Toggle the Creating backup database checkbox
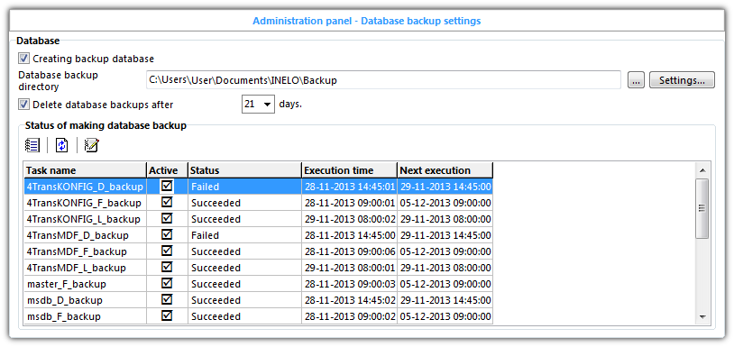Viewport: 734px width, 347px height. click(23, 59)
